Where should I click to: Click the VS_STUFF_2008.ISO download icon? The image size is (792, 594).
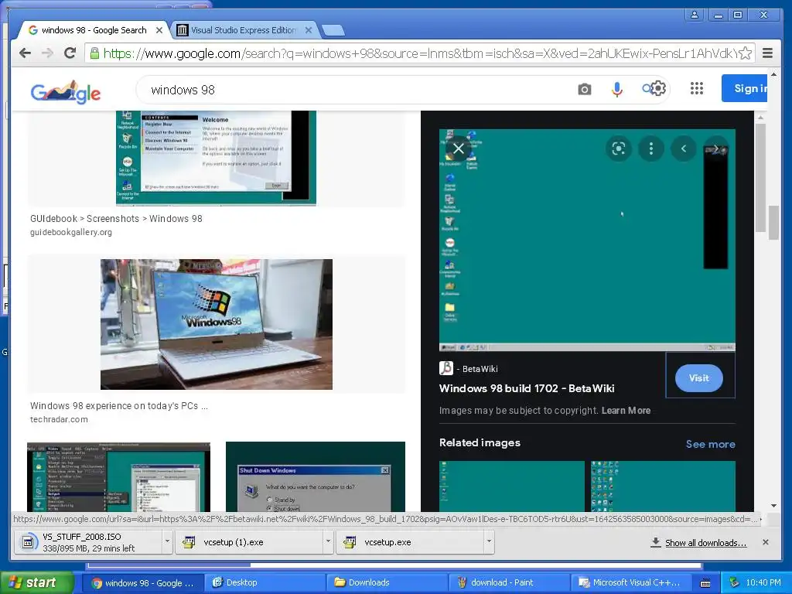click(x=29, y=542)
